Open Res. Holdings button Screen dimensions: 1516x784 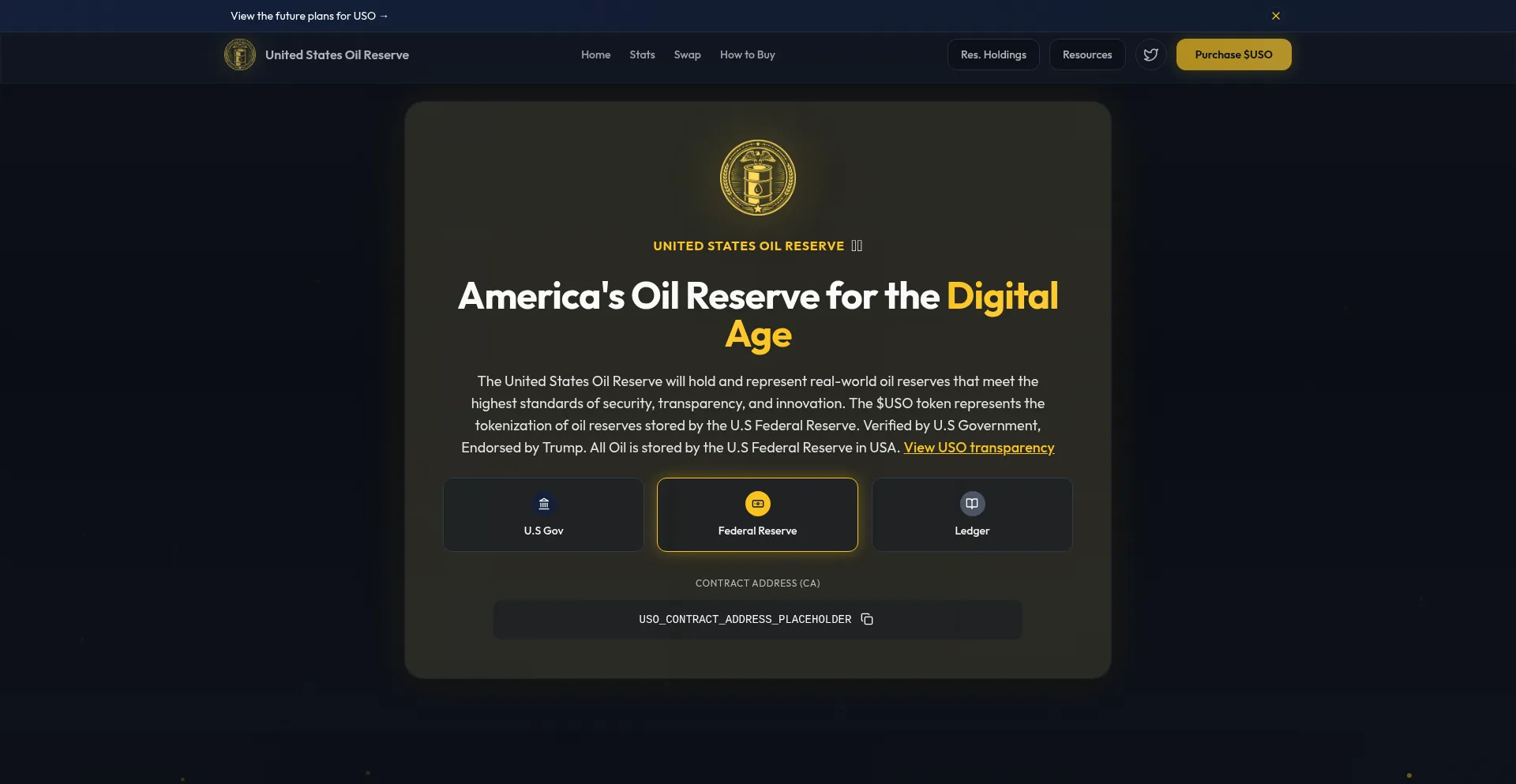pos(993,54)
